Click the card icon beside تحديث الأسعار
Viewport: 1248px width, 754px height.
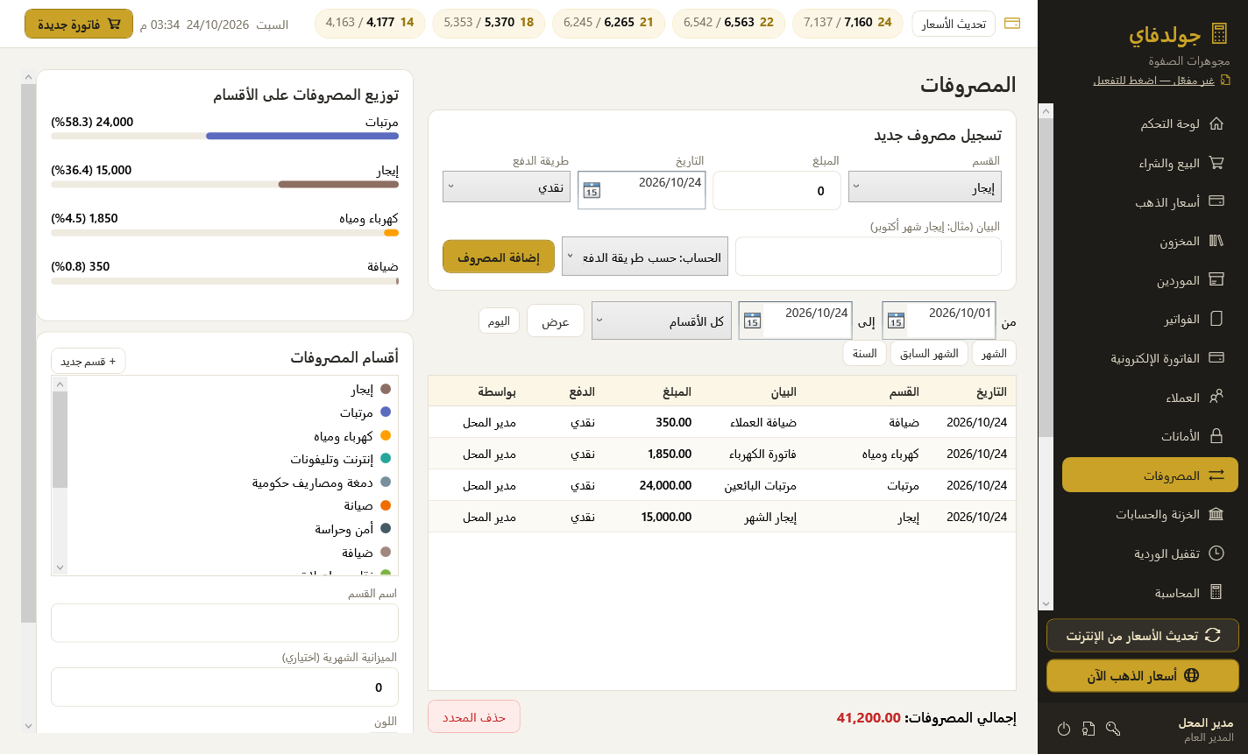tap(1012, 24)
